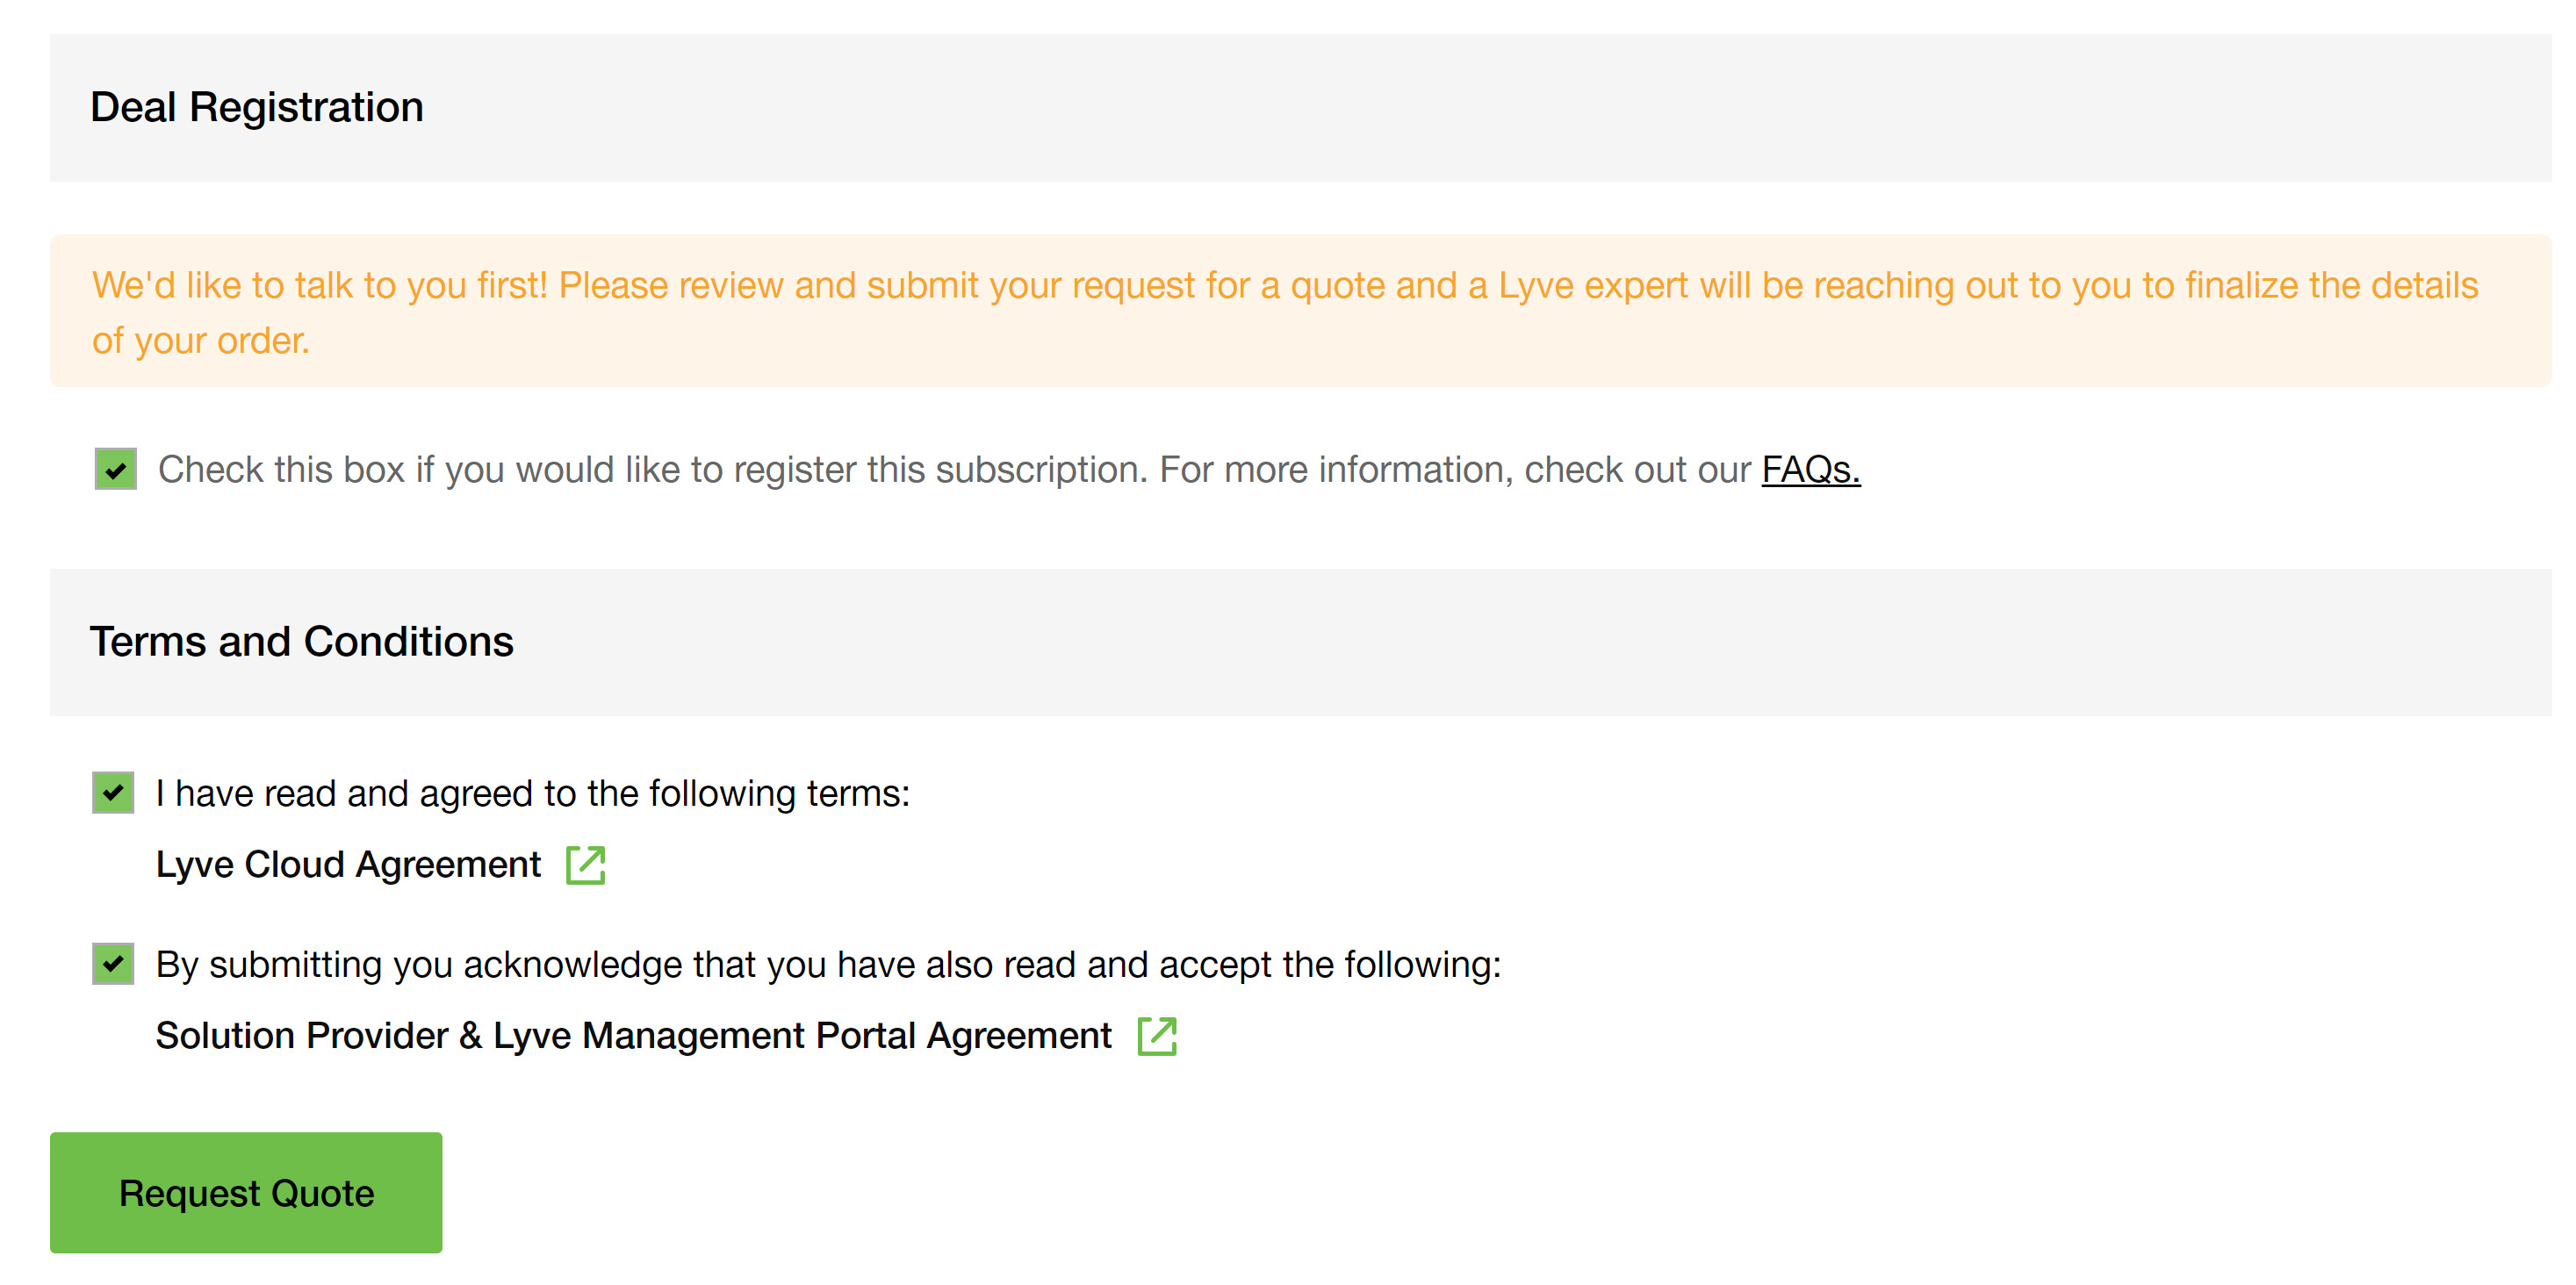Click the Request Quote button

click(x=246, y=1193)
